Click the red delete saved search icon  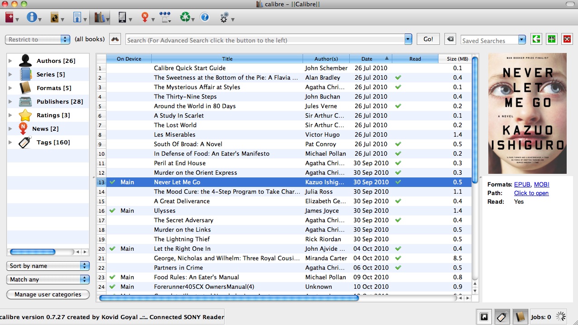pyautogui.click(x=567, y=39)
